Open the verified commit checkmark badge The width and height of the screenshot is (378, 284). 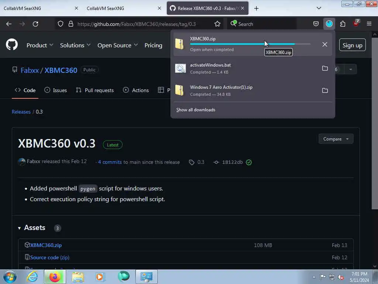[249, 162]
